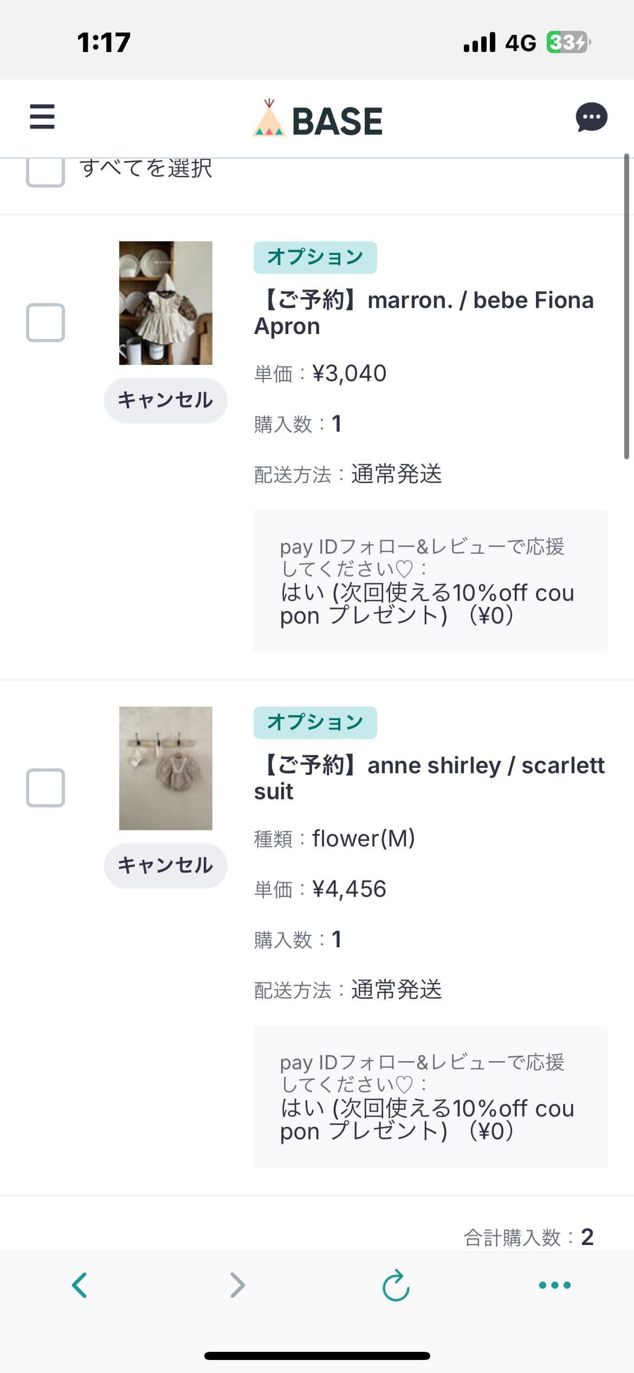This screenshot has height=1373, width=634.
Task: Tick checkbox for scarlett suit item
Action: click(x=46, y=788)
